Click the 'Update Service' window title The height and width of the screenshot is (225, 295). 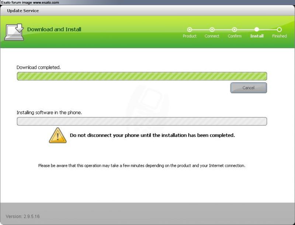tap(23, 11)
